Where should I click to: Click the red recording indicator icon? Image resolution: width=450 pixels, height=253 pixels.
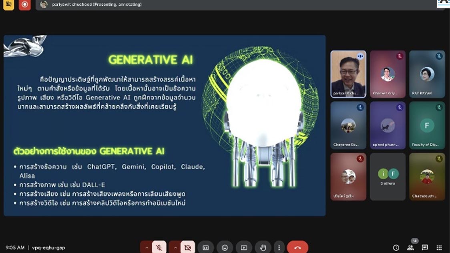coord(25,4)
